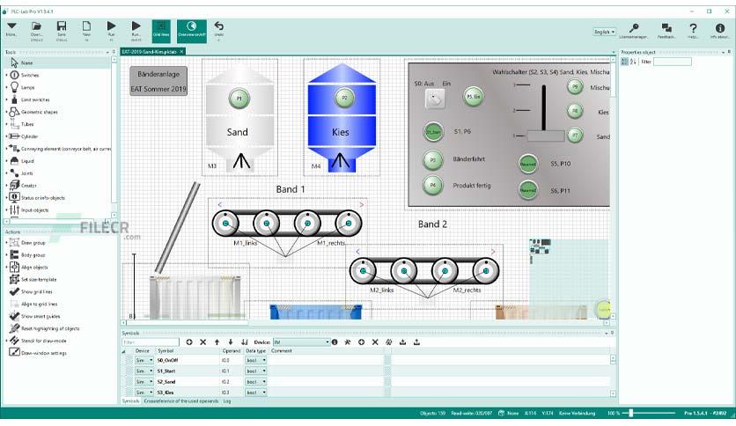Click the zoom slider handle in status bar
736x426 pixels.
pos(631,413)
